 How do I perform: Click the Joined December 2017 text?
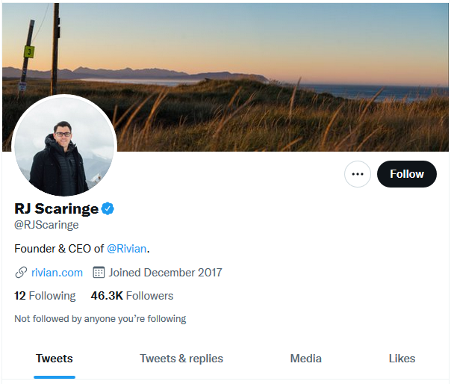coord(165,272)
